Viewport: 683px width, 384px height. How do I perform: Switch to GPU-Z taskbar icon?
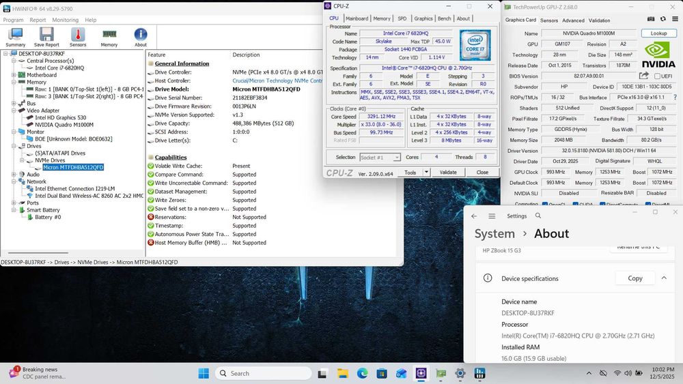coord(441,373)
